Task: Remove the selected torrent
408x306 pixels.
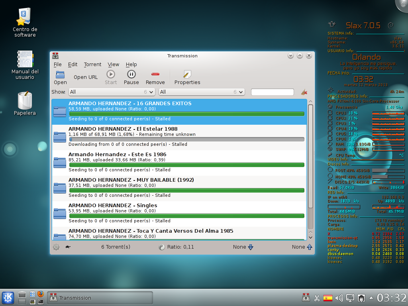Action: (155, 78)
